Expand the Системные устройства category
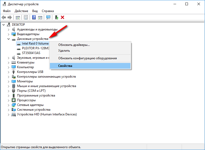The width and height of the screenshot is (205, 150). click(8, 110)
